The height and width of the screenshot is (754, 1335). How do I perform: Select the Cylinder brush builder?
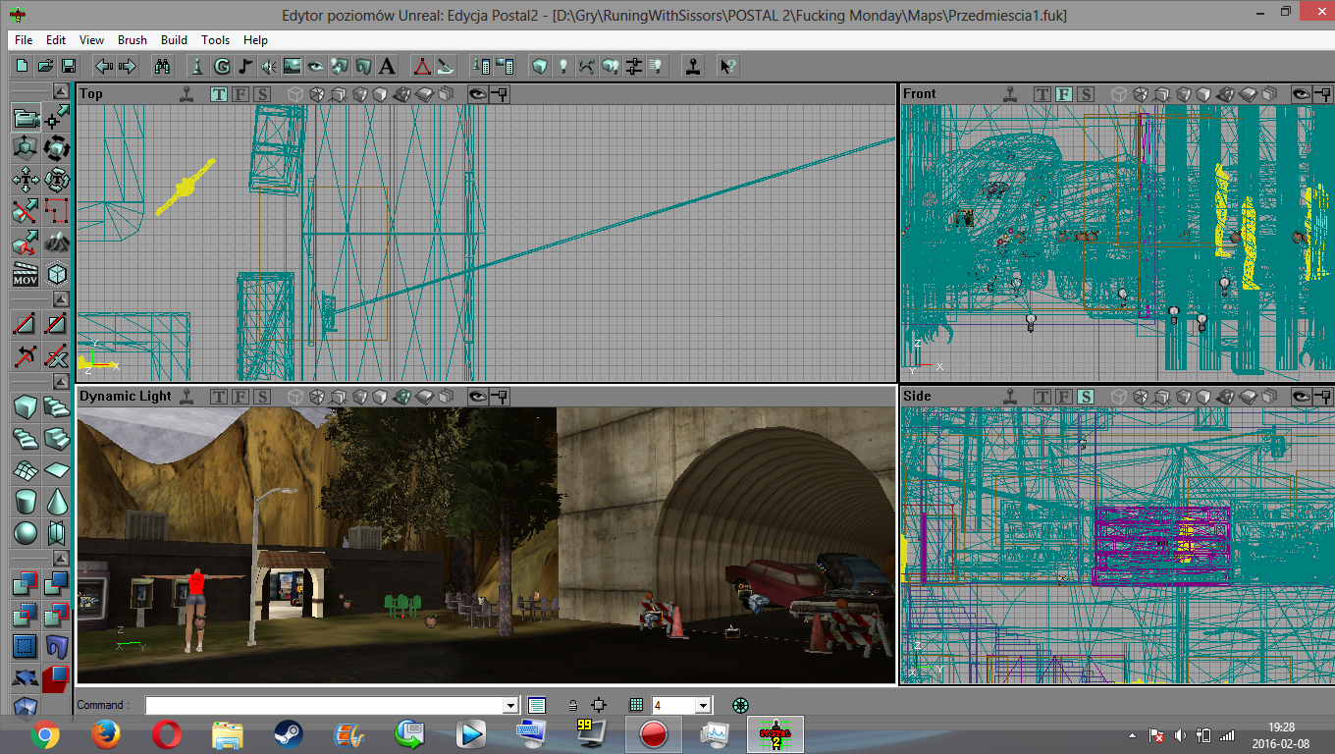click(26, 502)
